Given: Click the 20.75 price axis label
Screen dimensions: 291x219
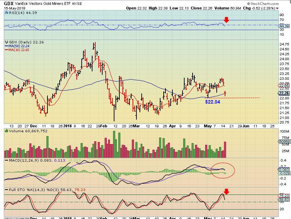Looking at the screenshot, I should [284, 122].
